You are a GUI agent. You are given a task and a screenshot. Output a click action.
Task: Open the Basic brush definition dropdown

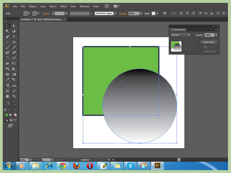pos(115,13)
